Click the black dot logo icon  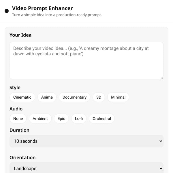pyautogui.click(x=7, y=11)
